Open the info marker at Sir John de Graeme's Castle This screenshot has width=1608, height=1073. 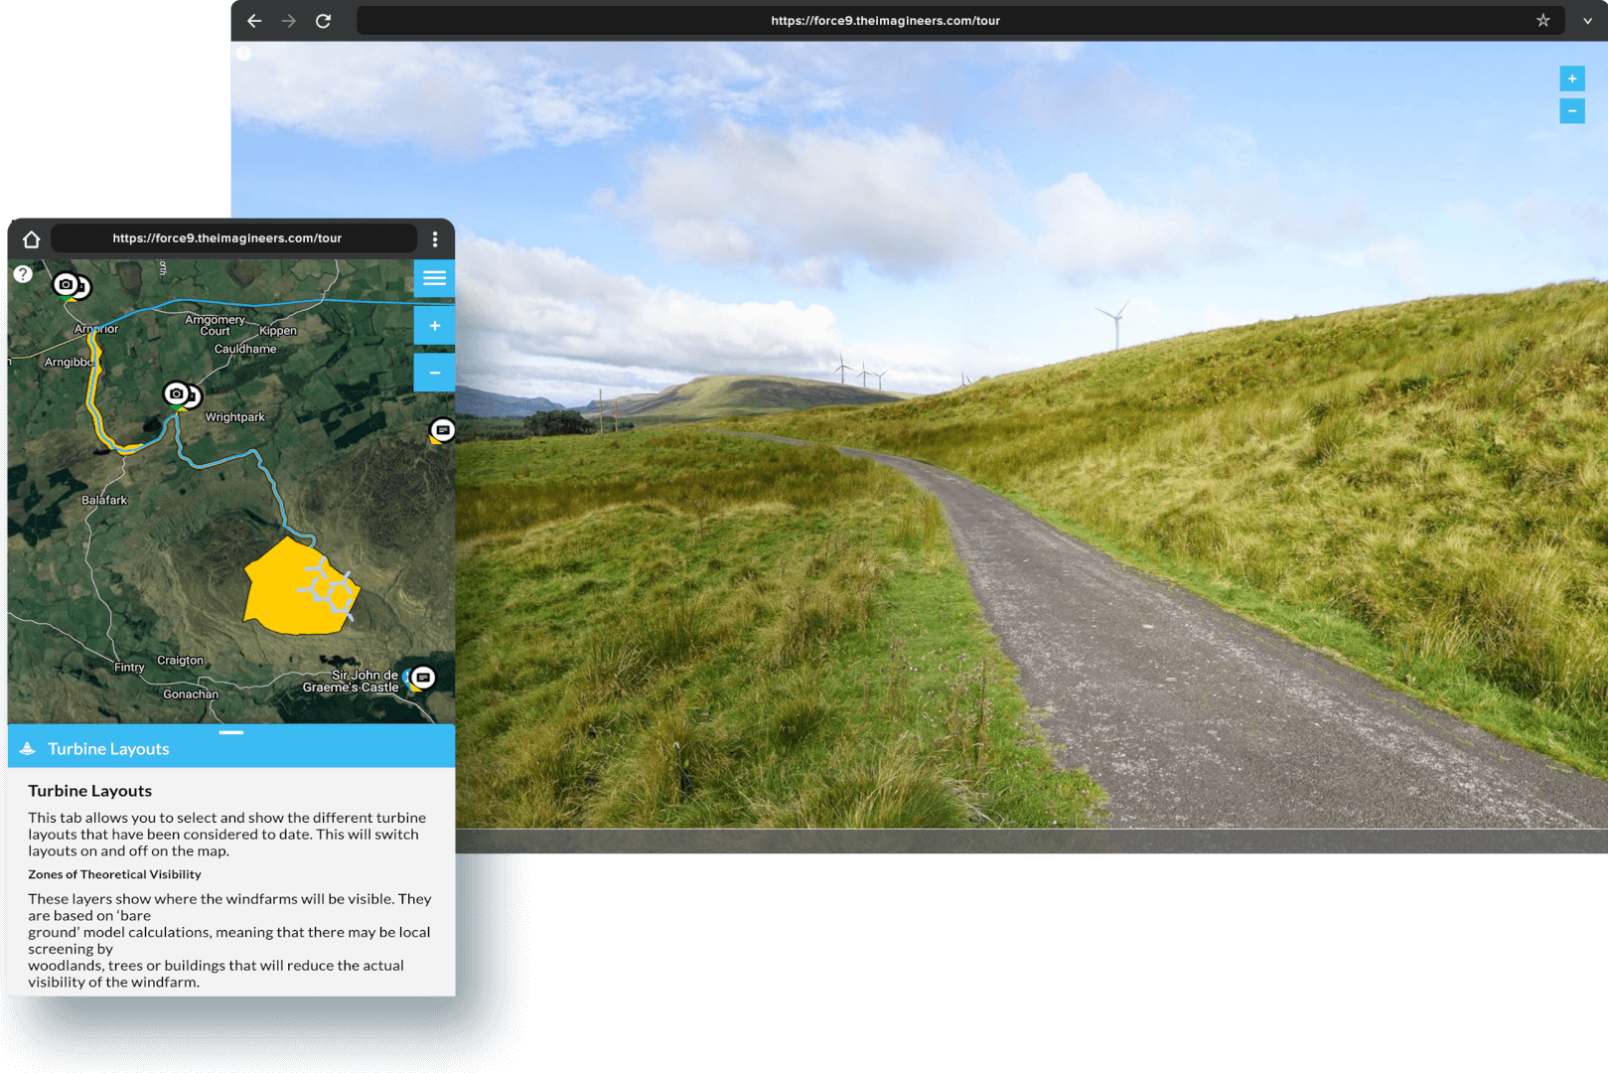click(x=423, y=678)
